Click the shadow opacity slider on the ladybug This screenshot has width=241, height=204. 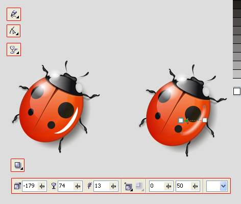(x=188, y=121)
